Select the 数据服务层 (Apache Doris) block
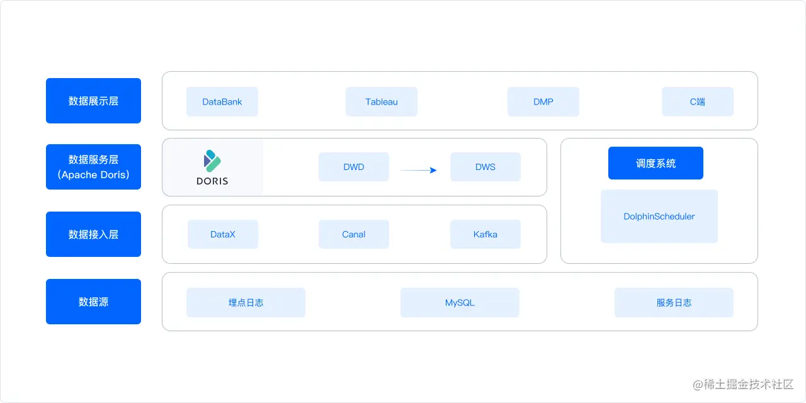Viewport: 806px width, 403px height. pyautogui.click(x=93, y=167)
